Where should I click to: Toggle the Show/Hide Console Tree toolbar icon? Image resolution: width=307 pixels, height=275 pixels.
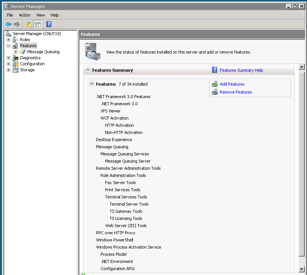tap(38, 24)
